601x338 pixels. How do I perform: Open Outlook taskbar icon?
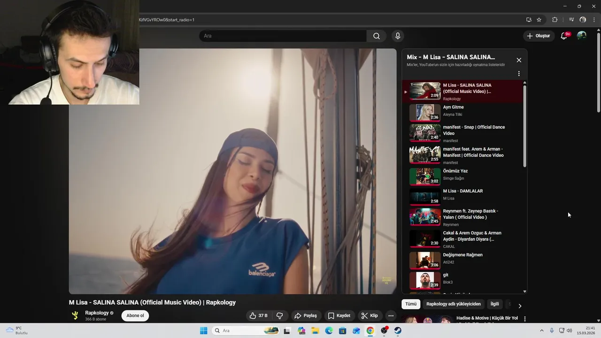356,330
